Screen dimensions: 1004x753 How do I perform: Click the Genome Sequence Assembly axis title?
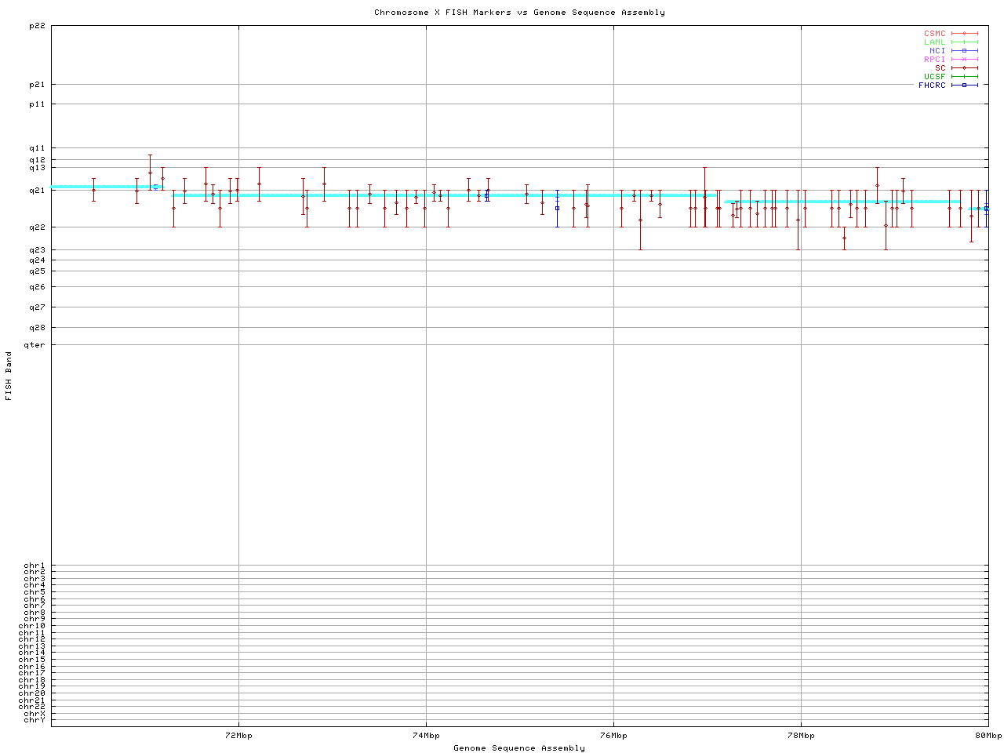(x=519, y=748)
